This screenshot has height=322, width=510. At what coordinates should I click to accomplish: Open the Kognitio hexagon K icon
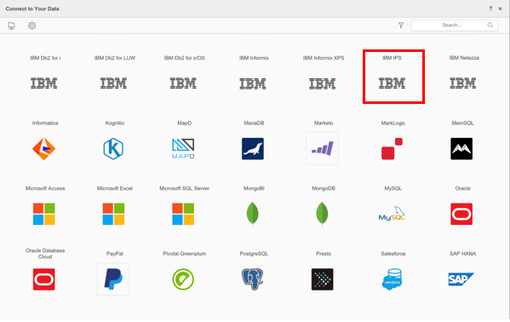coord(113,149)
